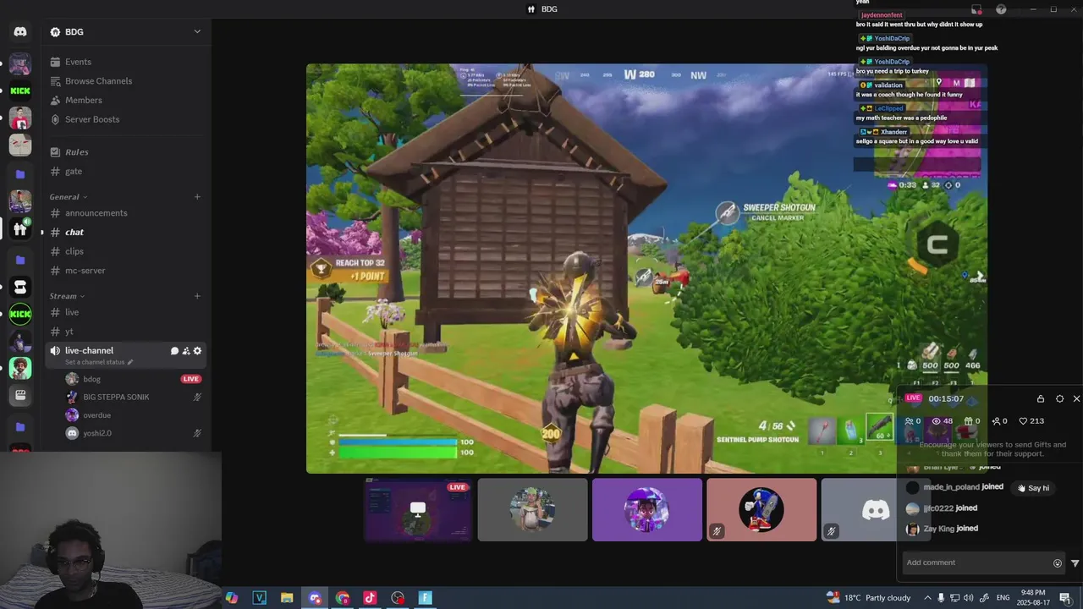Open live-channel edit settings gear
The height and width of the screenshot is (609, 1083).
tap(198, 351)
